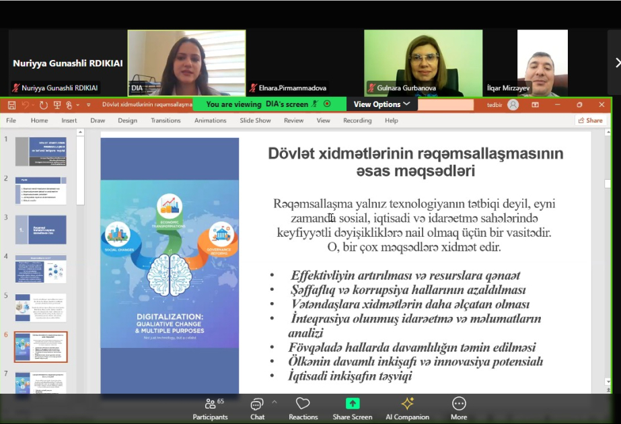Click the Touch/Mouse mode icon
621x424 pixels.
point(69,105)
